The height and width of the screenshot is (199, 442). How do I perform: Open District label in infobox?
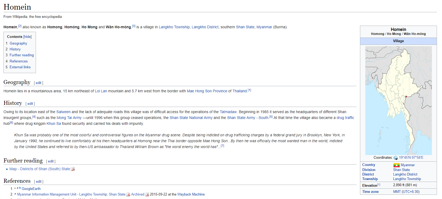368,174
